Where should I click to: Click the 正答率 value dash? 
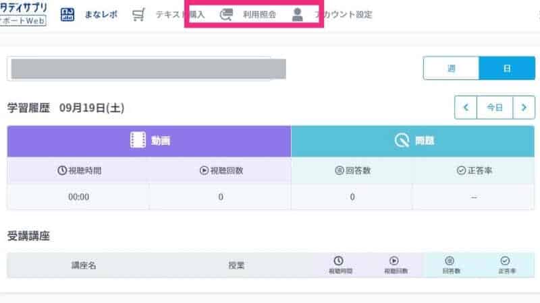click(x=474, y=197)
